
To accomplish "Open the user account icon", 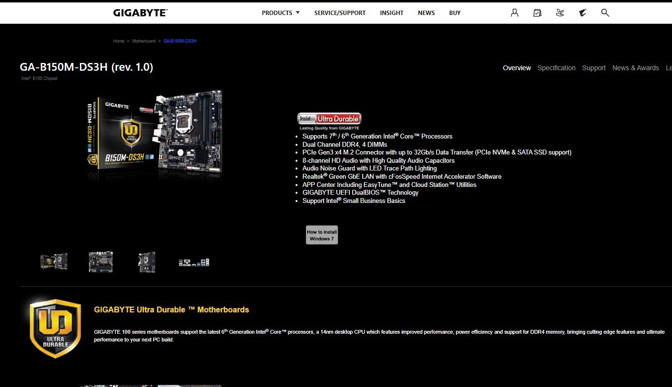I will click(x=515, y=13).
